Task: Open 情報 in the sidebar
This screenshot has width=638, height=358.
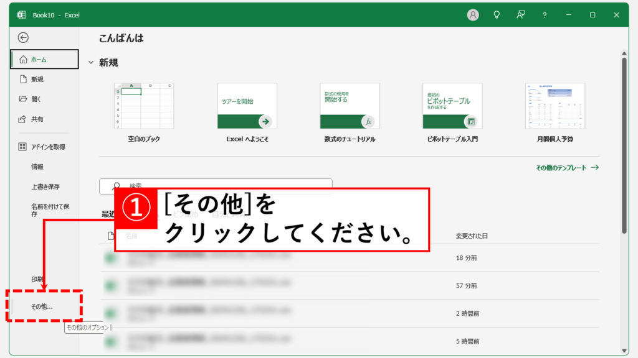Action: point(37,167)
